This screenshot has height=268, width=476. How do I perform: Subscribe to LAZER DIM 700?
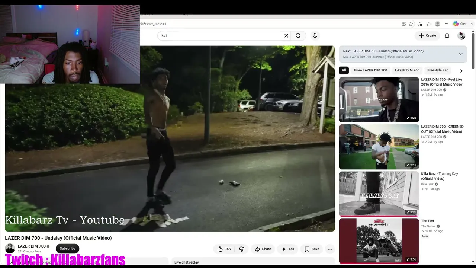pyautogui.click(x=68, y=249)
